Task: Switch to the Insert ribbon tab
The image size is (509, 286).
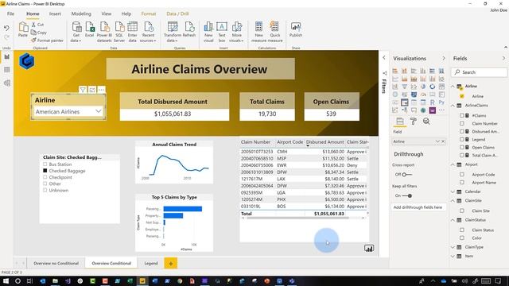Action: tap(55, 14)
